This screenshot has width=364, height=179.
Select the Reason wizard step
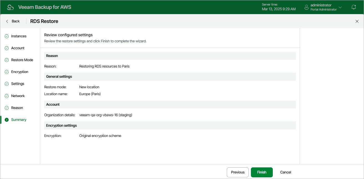click(x=17, y=108)
